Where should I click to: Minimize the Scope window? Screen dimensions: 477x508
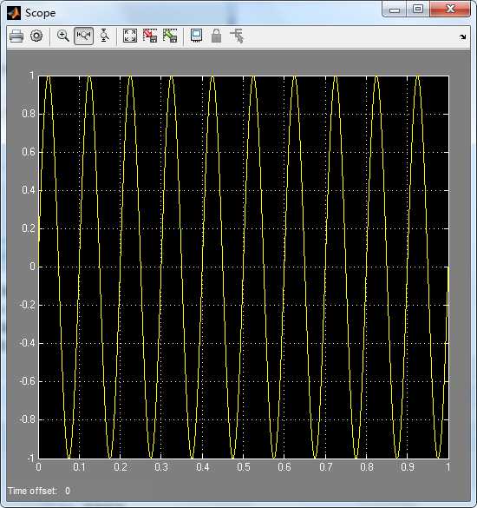click(394, 10)
